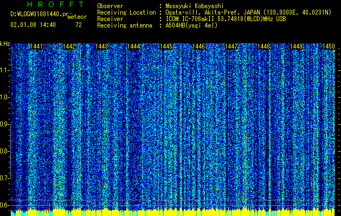341x216 pixels.
Task: Click time marker 1447
Action: [231, 46]
